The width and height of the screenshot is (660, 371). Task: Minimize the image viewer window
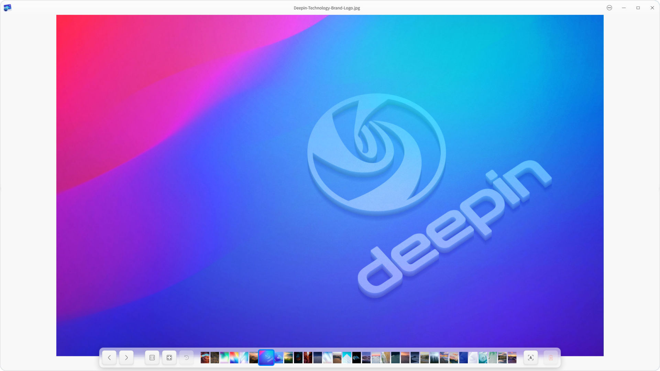[x=624, y=8]
